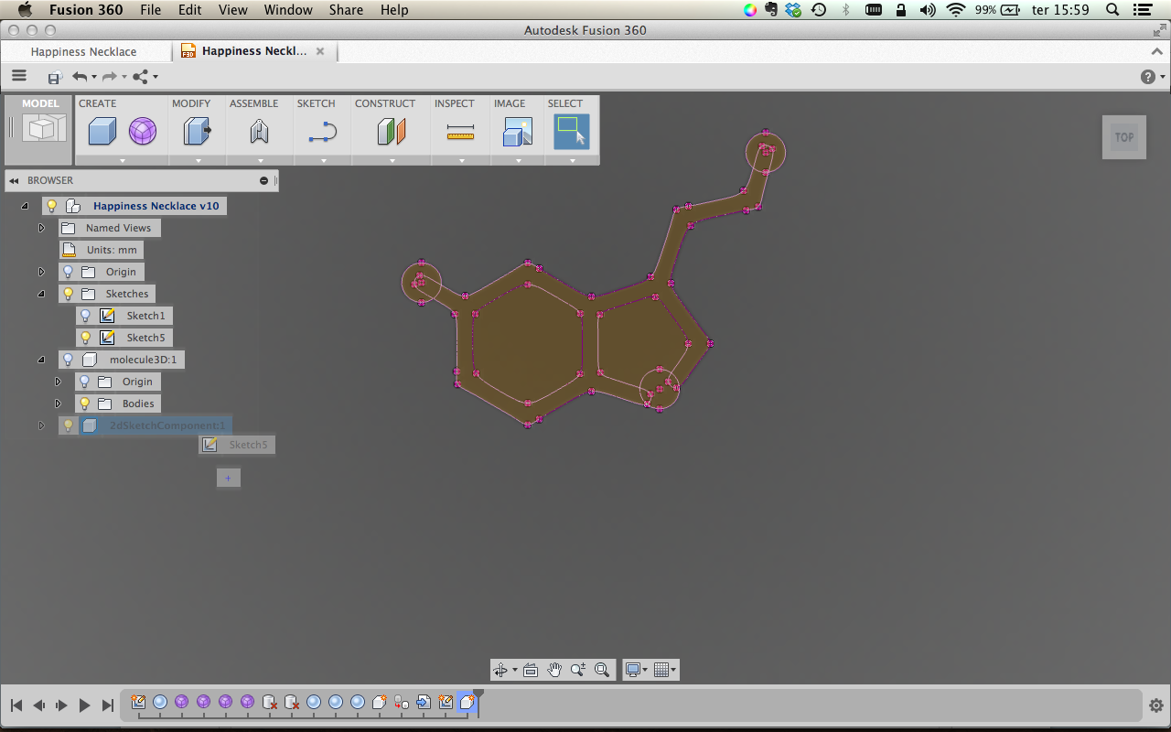The height and width of the screenshot is (732, 1171).
Task: Click the Fit zoom magnifier icon
Action: click(x=602, y=670)
